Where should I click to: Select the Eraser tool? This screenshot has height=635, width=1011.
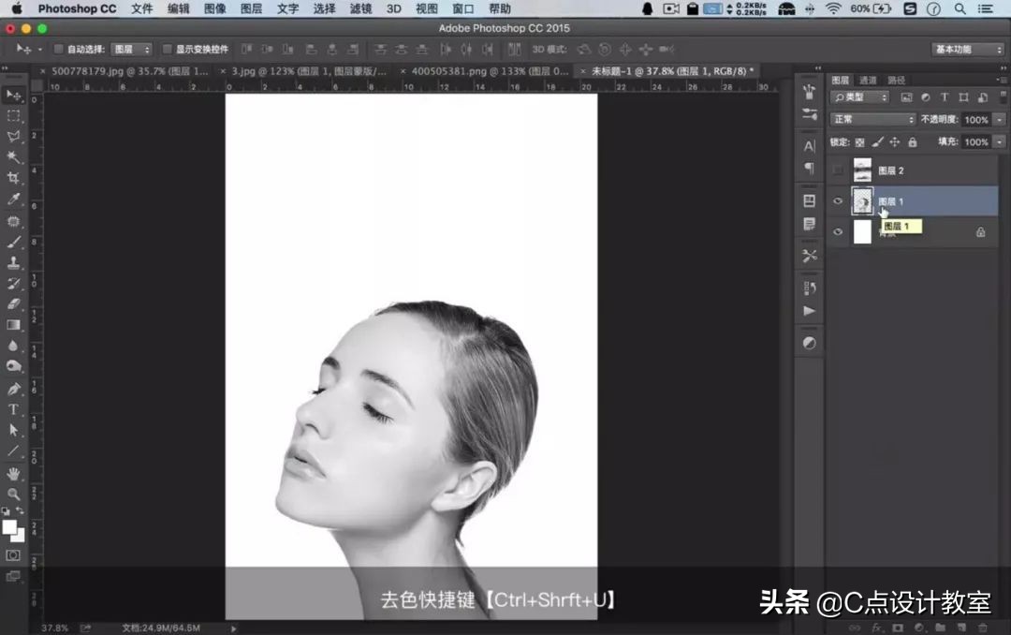pos(13,304)
